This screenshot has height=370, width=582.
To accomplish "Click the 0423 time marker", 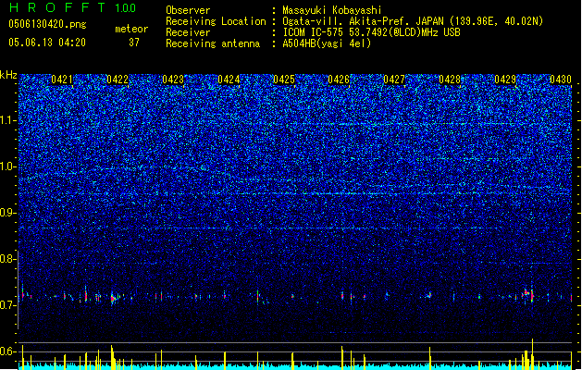I will pyautogui.click(x=173, y=80).
